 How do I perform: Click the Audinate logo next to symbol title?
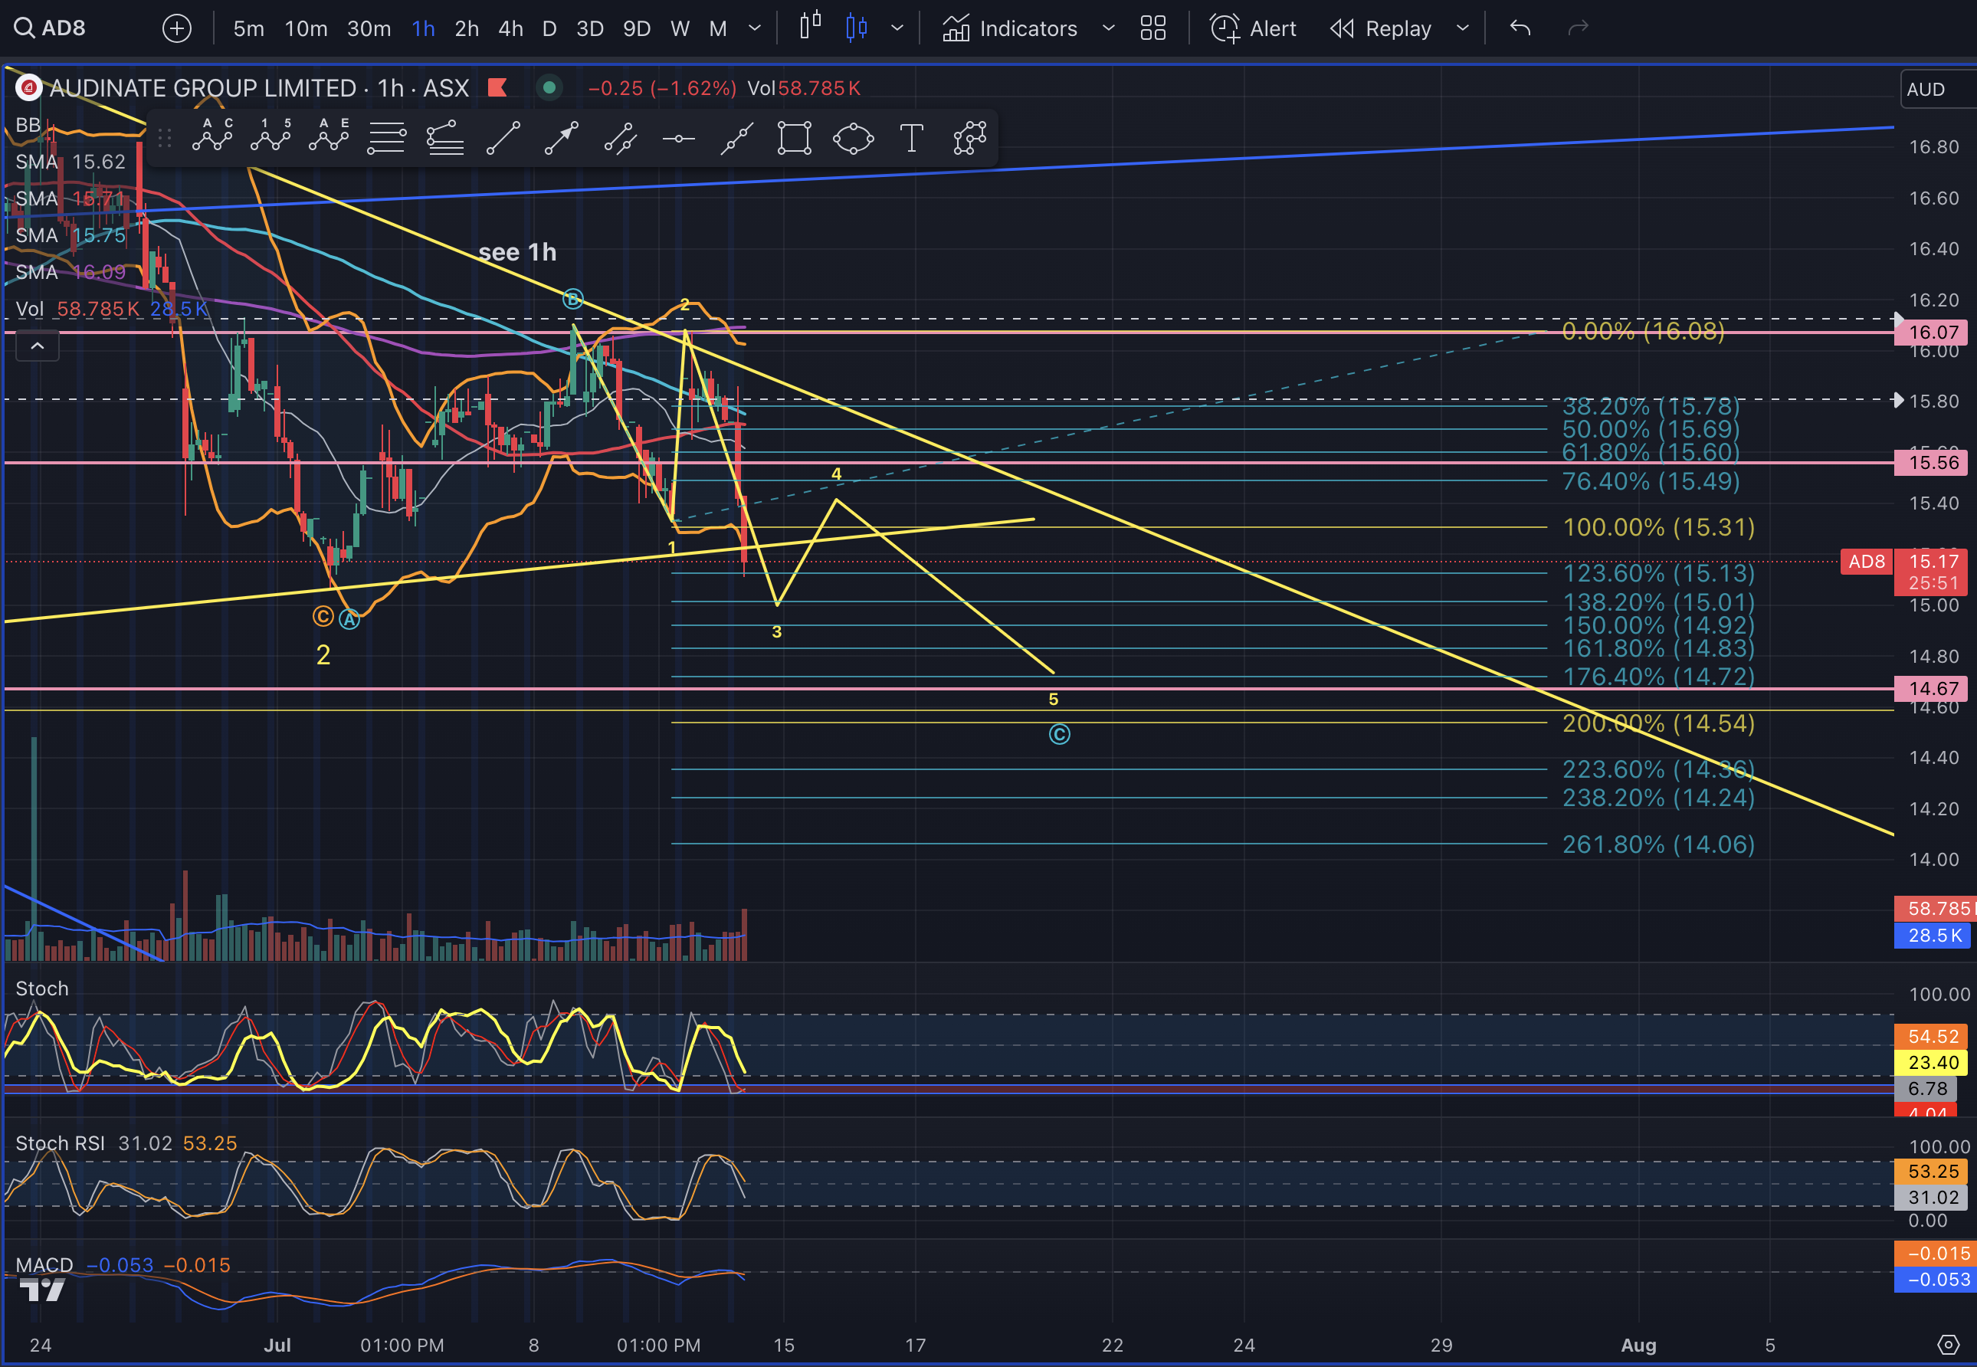28,87
